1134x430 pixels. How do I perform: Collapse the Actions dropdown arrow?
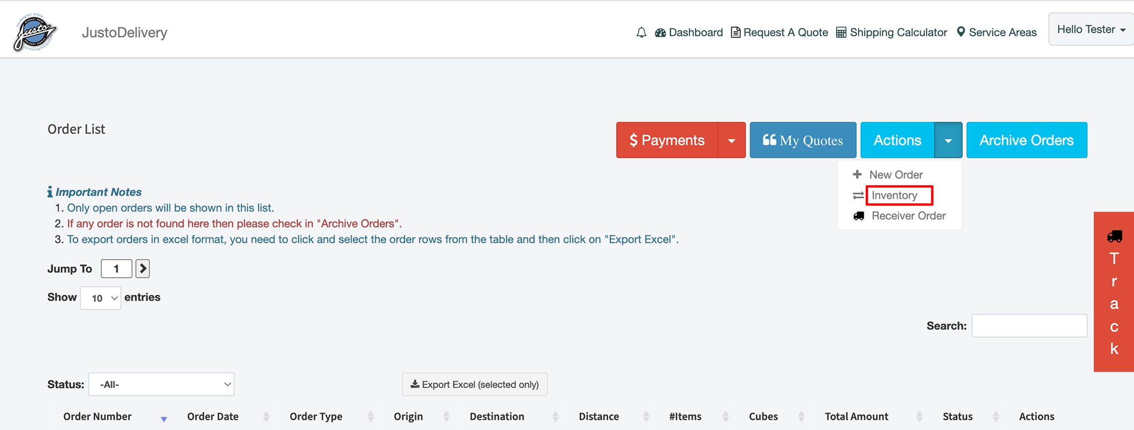point(948,141)
